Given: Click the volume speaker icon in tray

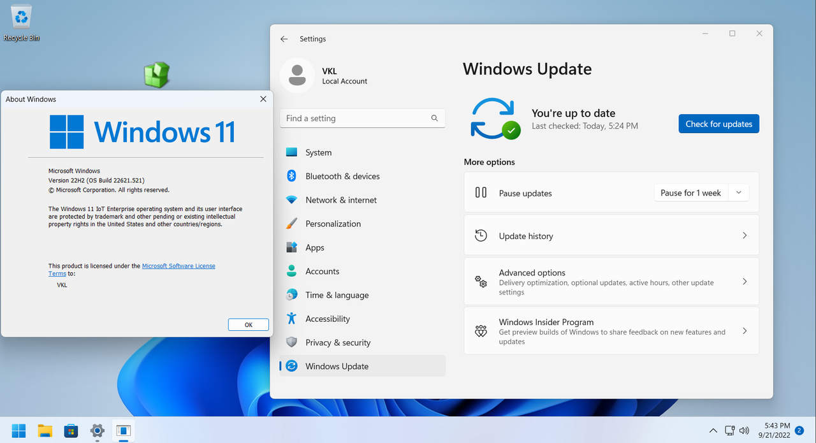Looking at the screenshot, I should pos(744,431).
